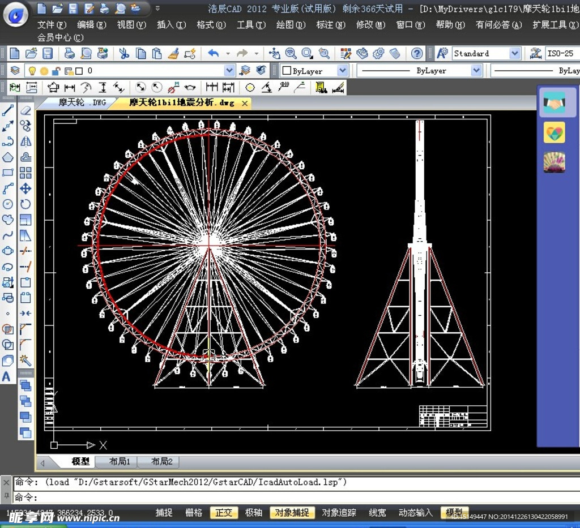
Task: Click the Save floppy disk icon
Action: 48,54
